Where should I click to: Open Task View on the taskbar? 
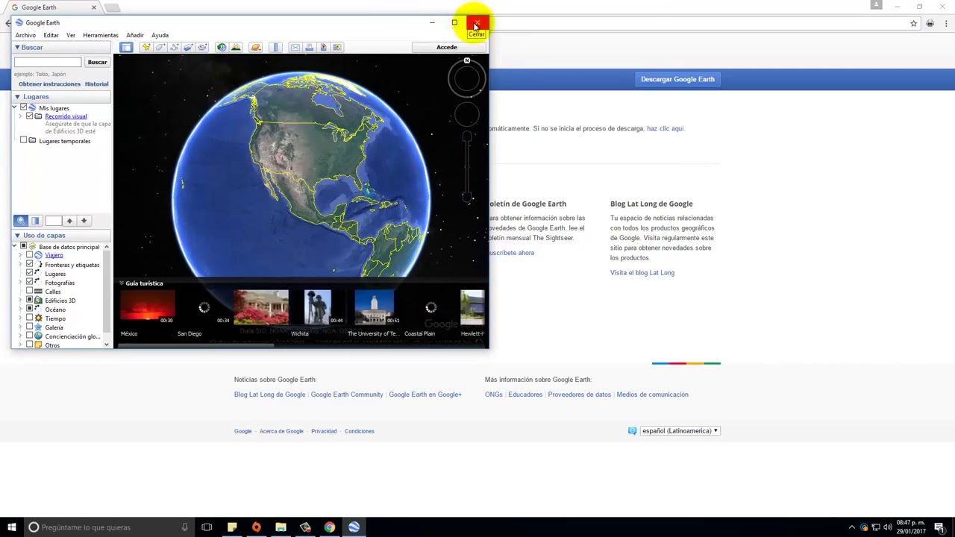(207, 527)
